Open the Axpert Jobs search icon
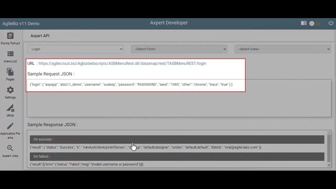The image size is (336, 189). click(x=10, y=148)
